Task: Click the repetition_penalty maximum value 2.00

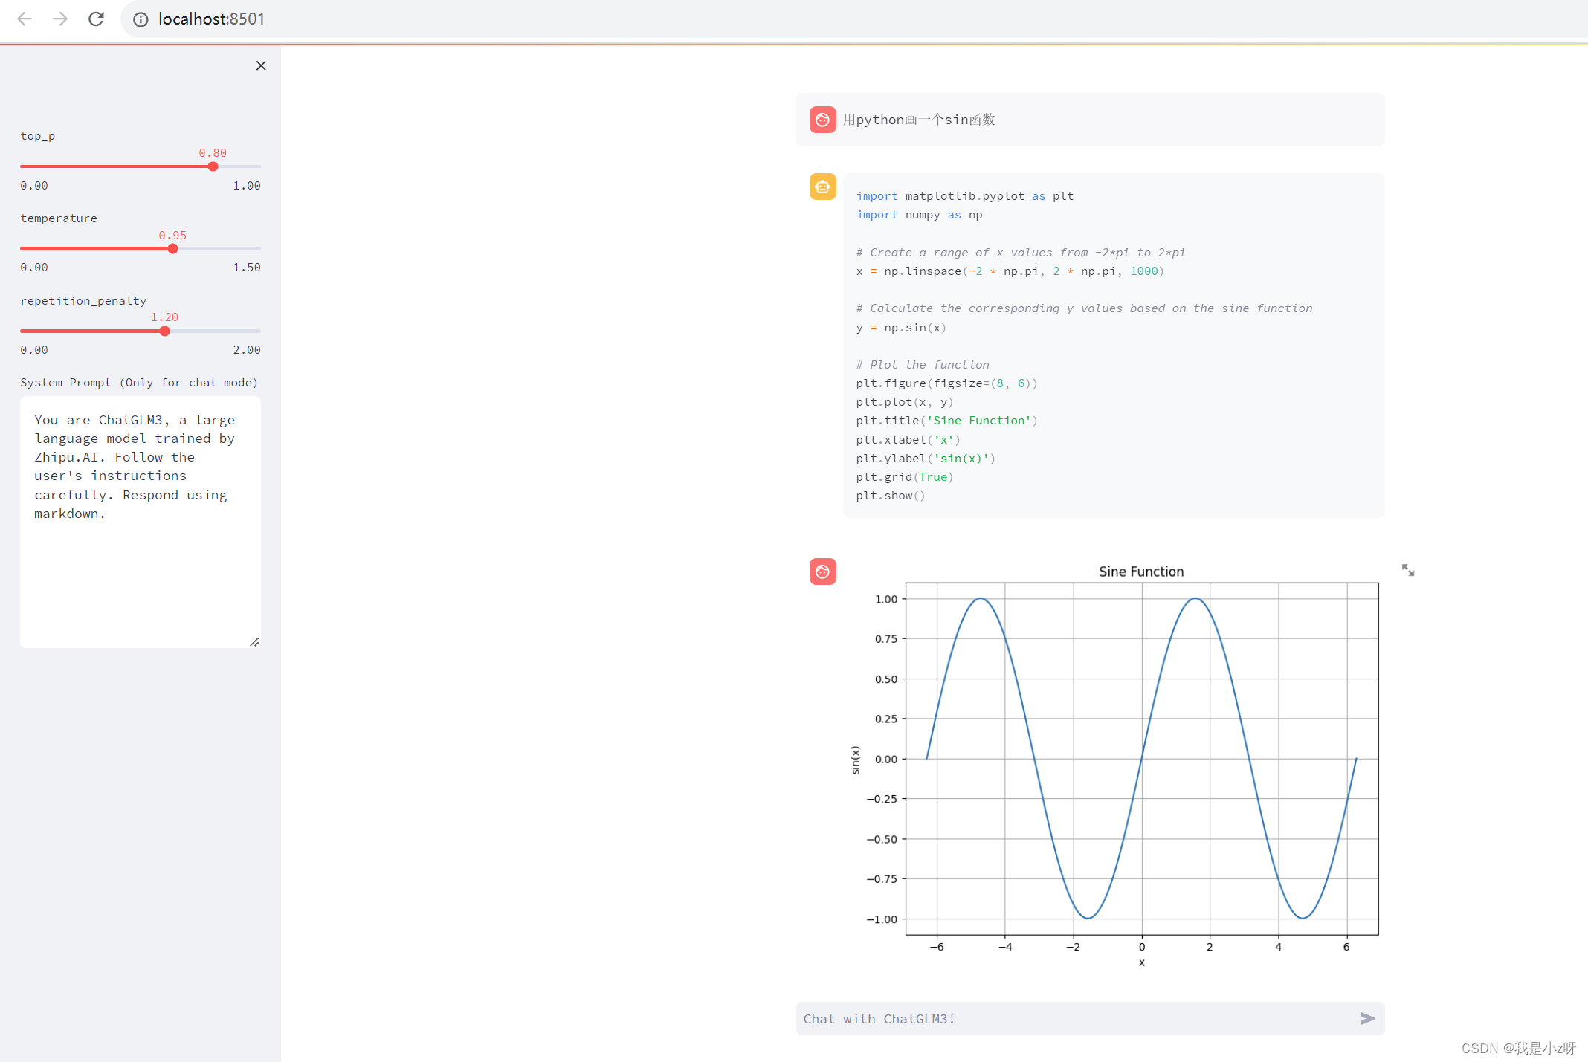Action: pyautogui.click(x=247, y=350)
